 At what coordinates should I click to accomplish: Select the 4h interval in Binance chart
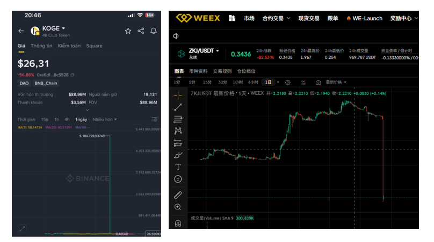(x=67, y=119)
